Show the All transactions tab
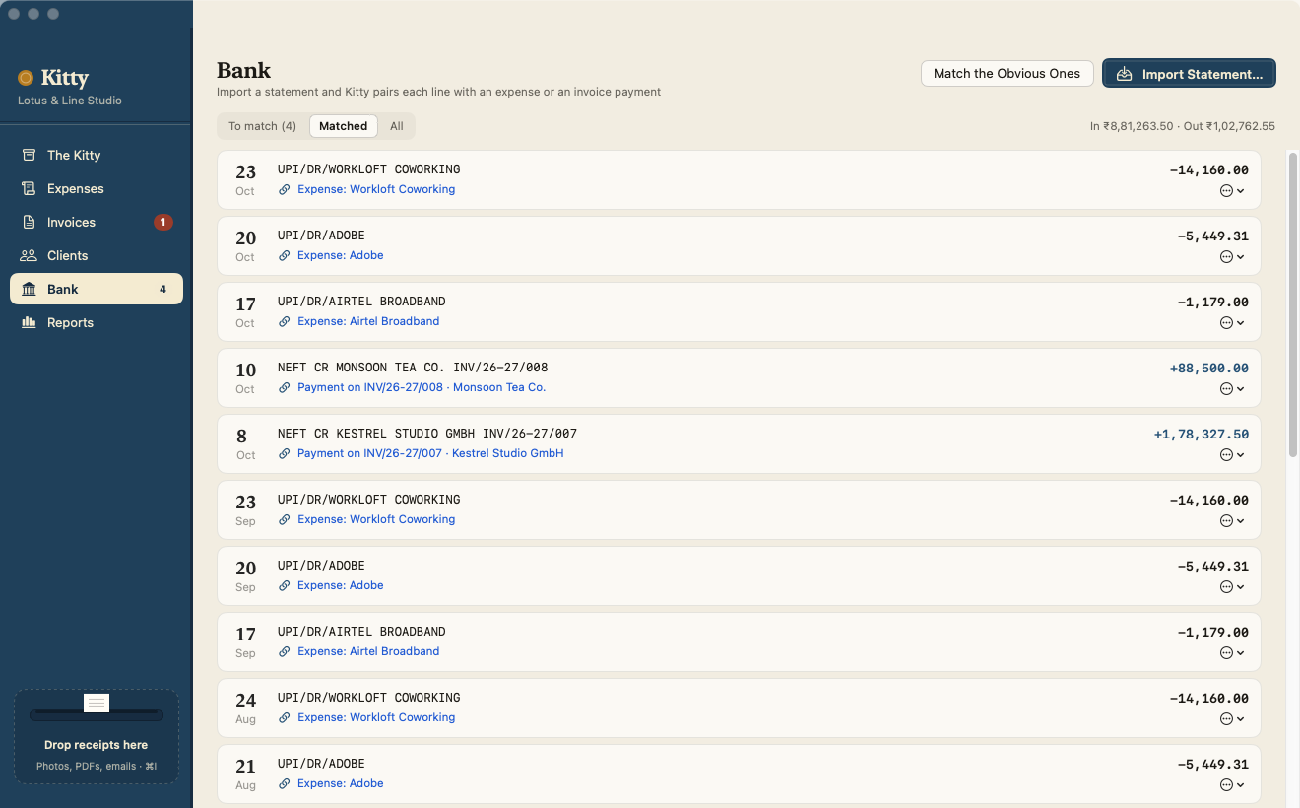The width and height of the screenshot is (1300, 808). (397, 126)
